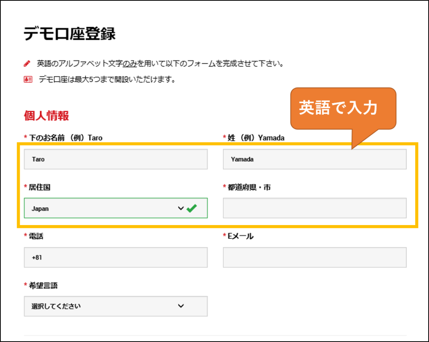This screenshot has height=342, width=429.
Task: Click the 下のお名前 (例) Taro label
Action: [66, 138]
